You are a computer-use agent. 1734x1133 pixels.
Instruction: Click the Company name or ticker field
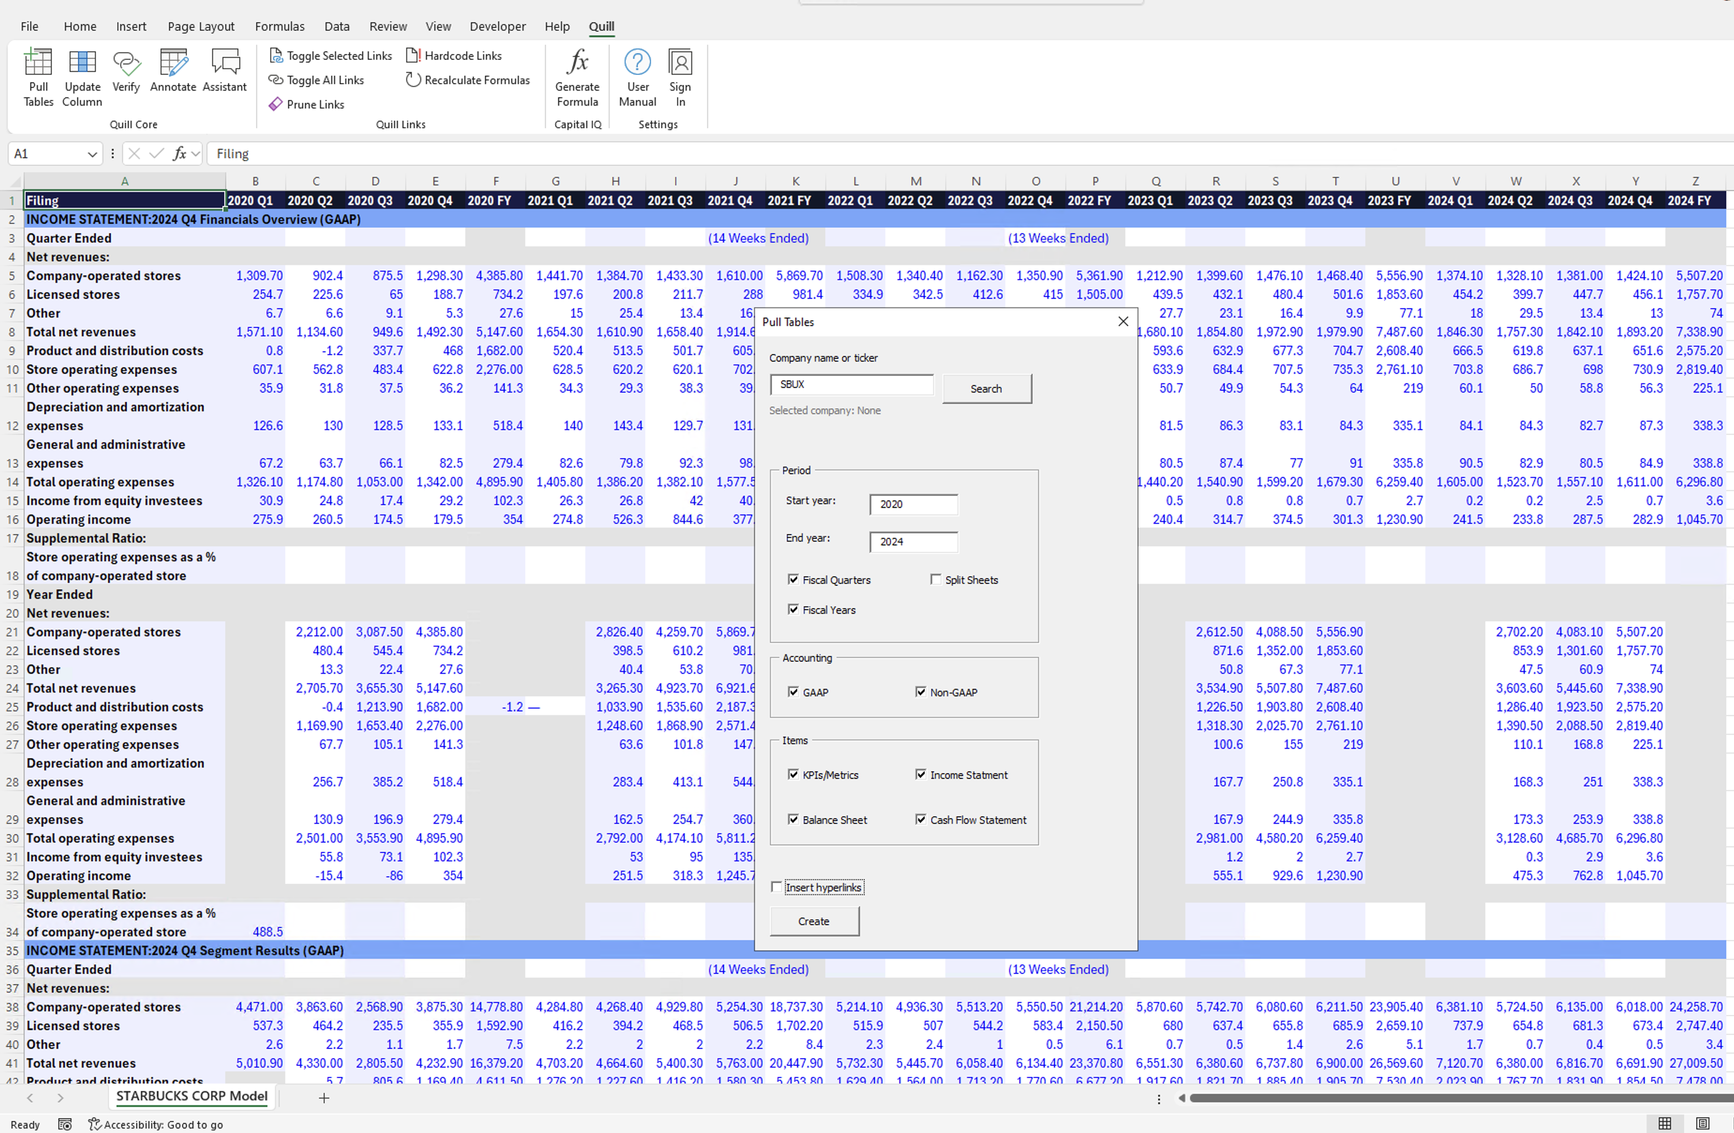click(x=851, y=384)
